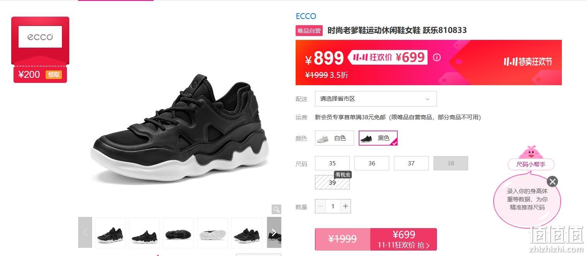The height and width of the screenshot is (256, 587).
Task: Choose size 35
Action: 332,163
